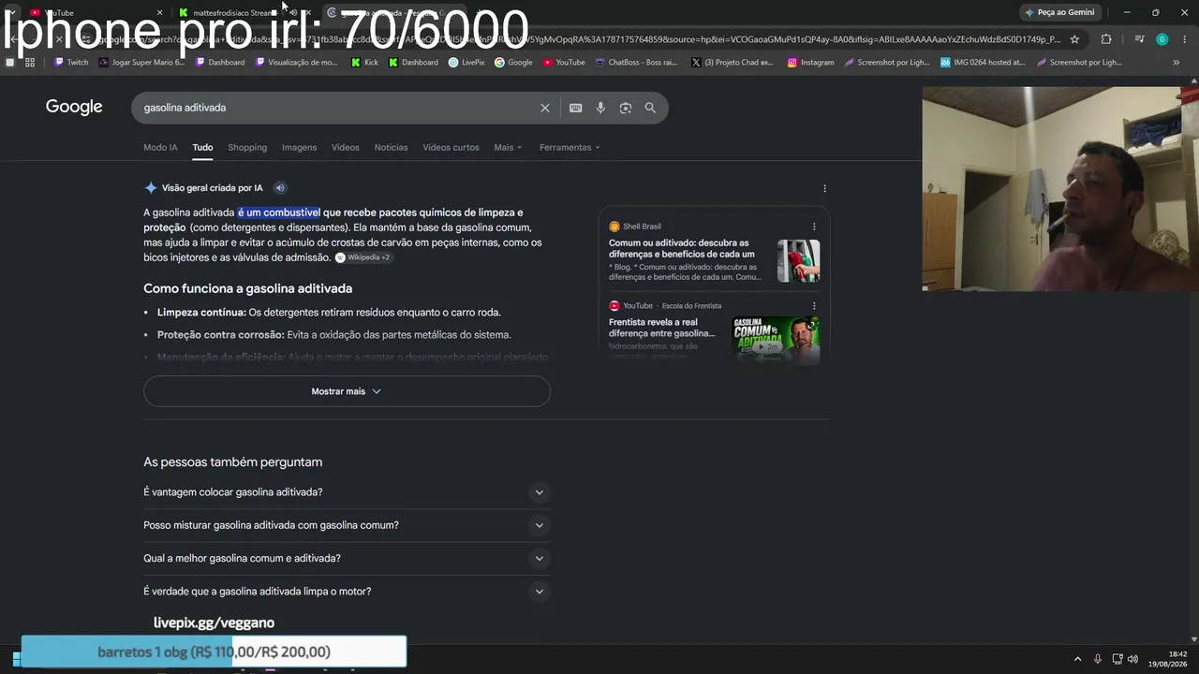The width and height of the screenshot is (1199, 674).
Task: Switch to the Vídeos curtos tab
Action: click(451, 147)
